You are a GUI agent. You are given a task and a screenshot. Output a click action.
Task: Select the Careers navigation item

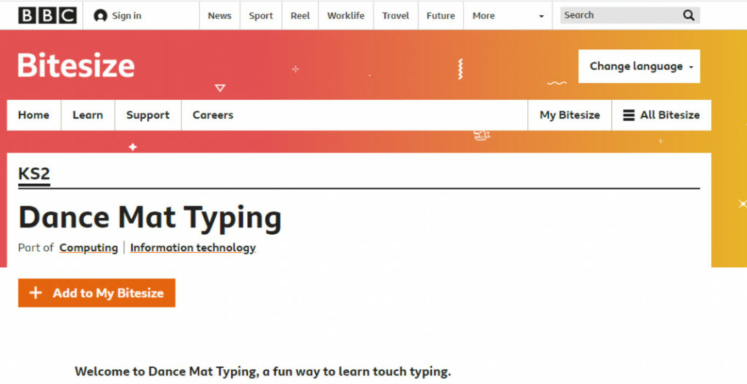[x=213, y=115]
